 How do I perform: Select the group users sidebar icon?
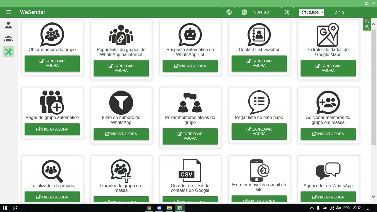(x=8, y=39)
